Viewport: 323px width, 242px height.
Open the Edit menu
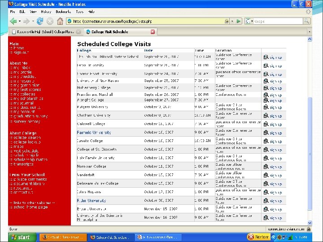(x=22, y=12)
